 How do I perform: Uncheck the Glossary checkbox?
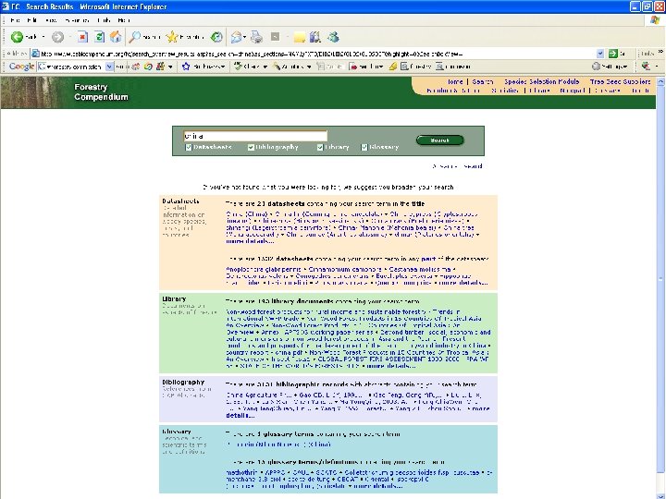click(364, 147)
